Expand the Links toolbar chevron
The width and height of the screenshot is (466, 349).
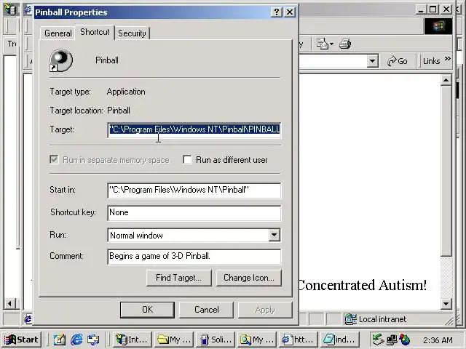point(448,59)
